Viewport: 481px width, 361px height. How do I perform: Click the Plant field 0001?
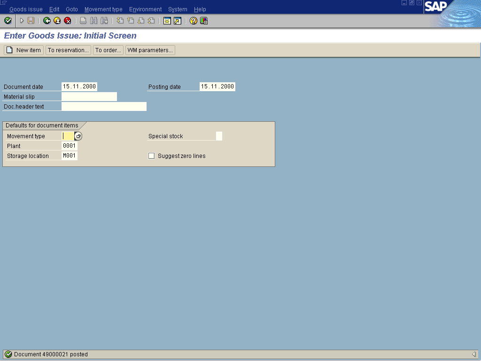tap(70, 146)
